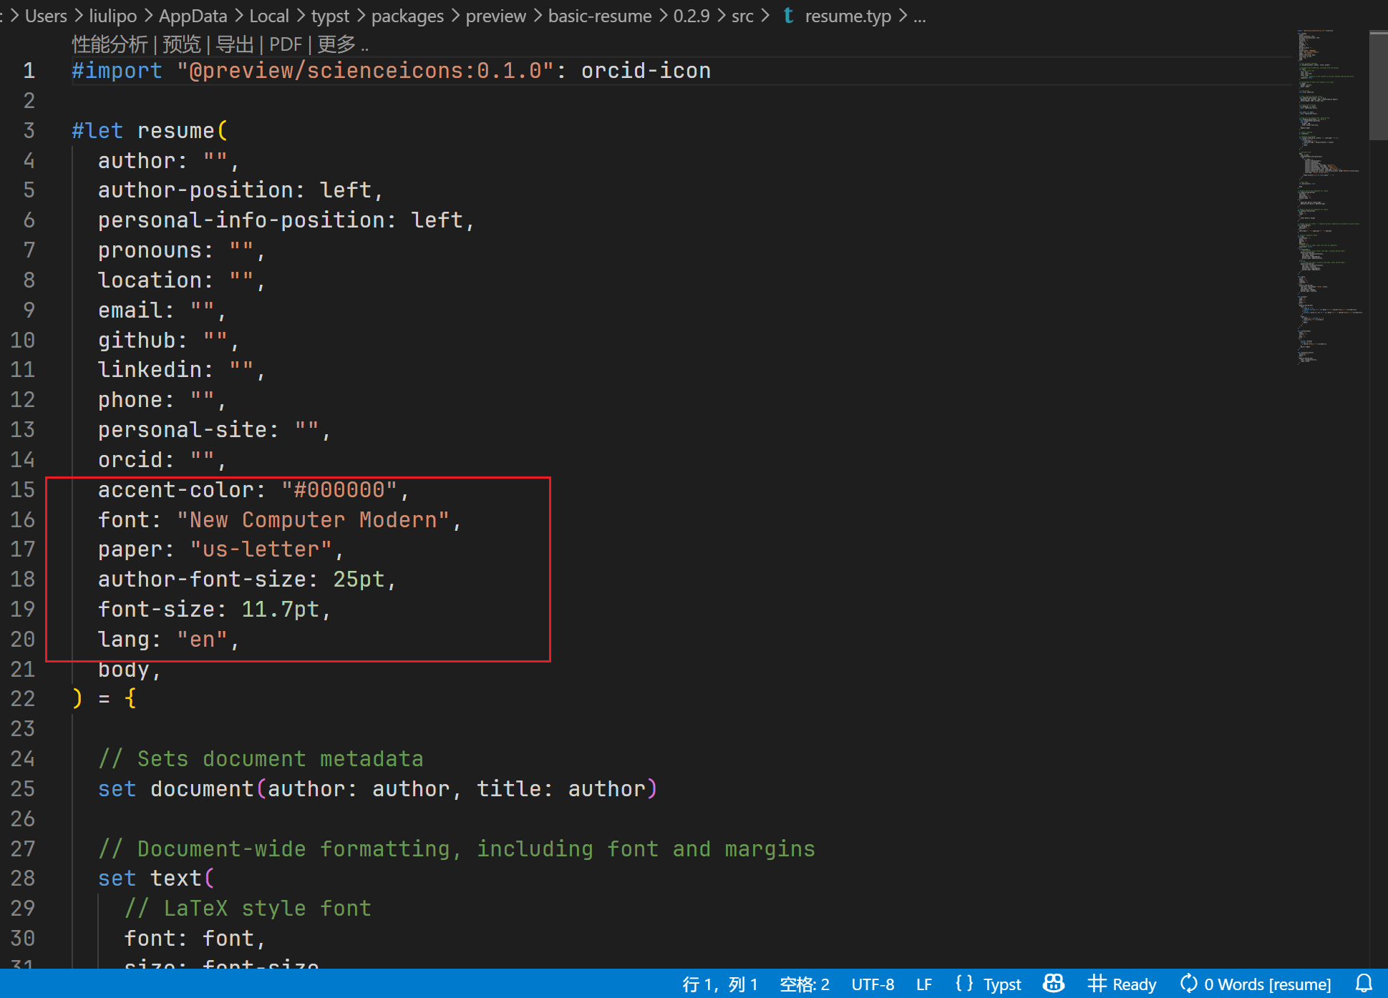The height and width of the screenshot is (998, 1388).
Task: Open liulipo breadcrumb segment
Action: click(113, 16)
